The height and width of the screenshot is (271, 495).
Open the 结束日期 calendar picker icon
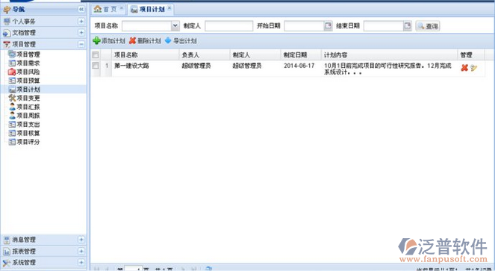(408, 25)
